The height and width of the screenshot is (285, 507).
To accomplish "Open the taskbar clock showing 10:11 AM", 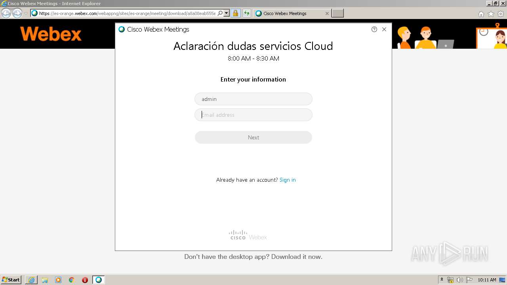I will point(487,280).
